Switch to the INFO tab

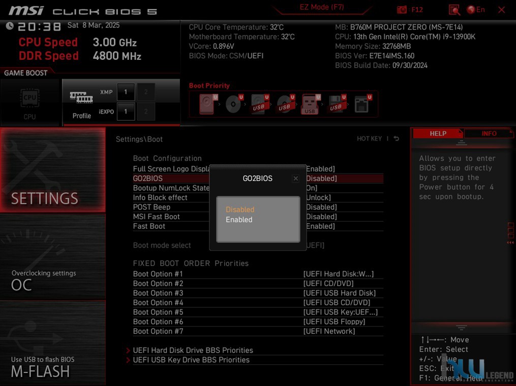point(489,133)
